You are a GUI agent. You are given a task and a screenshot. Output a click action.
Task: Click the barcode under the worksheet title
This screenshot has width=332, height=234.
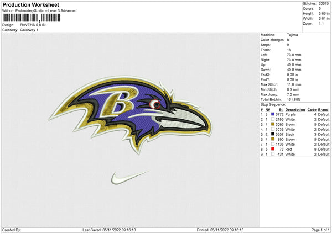pos(32,18)
